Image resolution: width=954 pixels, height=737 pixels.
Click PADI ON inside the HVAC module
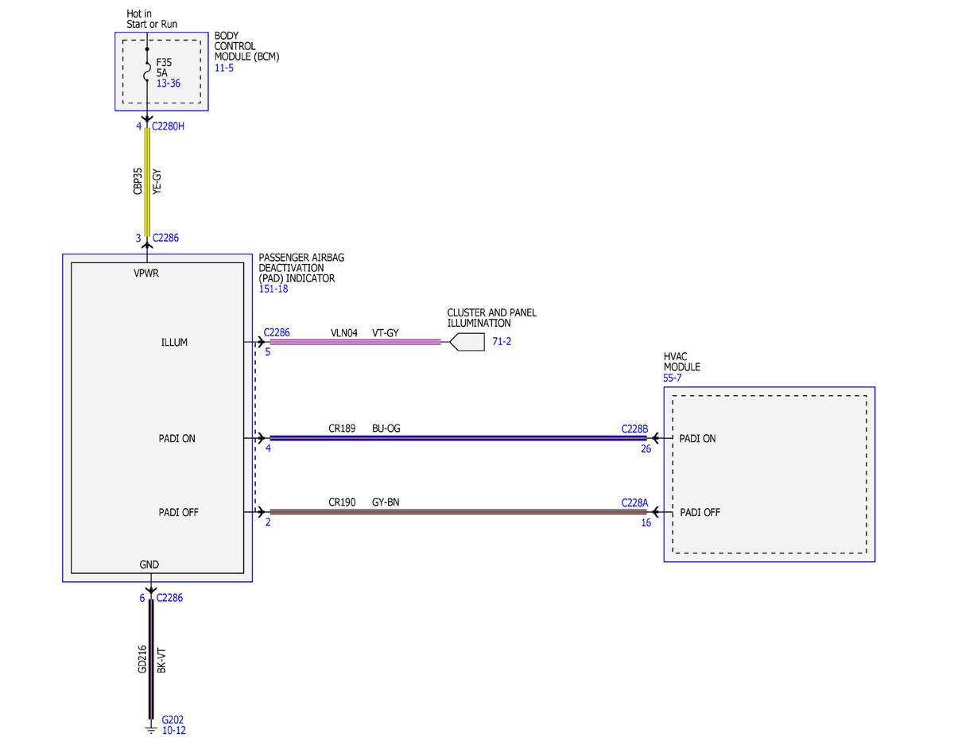click(698, 439)
